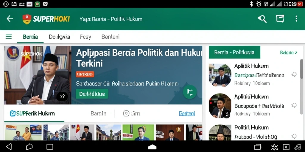The image size is (305, 152).
Task: Tap the round green play button on the banner
Action: [190, 92]
